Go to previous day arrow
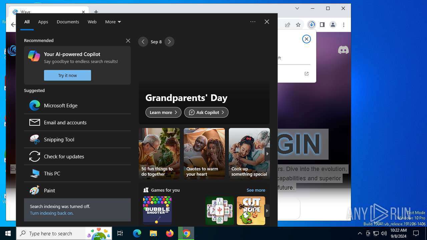 click(x=143, y=42)
